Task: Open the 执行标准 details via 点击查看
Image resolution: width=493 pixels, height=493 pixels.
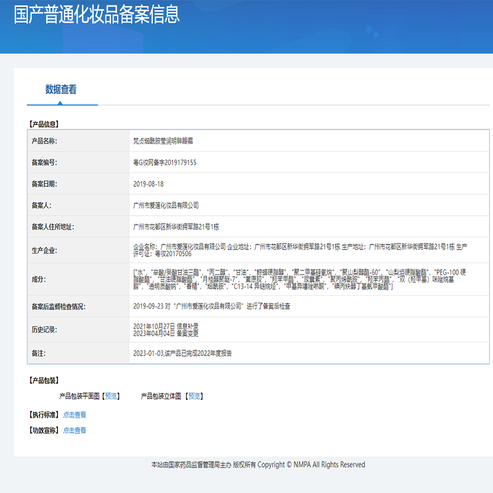Action: [75, 415]
